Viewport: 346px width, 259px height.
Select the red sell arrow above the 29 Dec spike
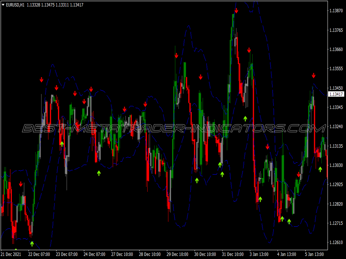pyautogui.click(x=176, y=56)
